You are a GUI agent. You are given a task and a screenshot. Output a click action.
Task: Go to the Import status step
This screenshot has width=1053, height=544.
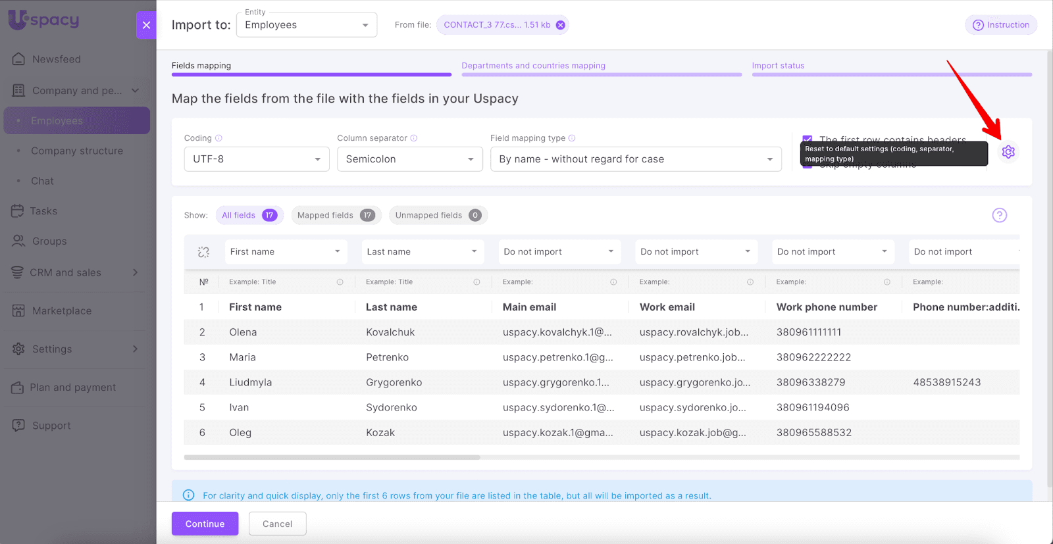click(x=778, y=66)
